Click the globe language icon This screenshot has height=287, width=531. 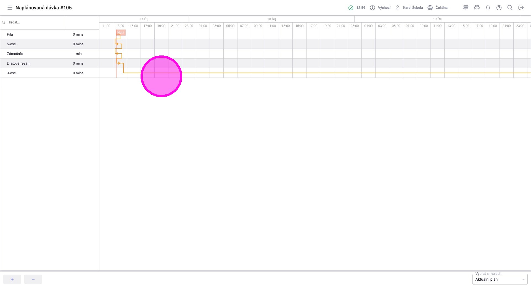[430, 8]
